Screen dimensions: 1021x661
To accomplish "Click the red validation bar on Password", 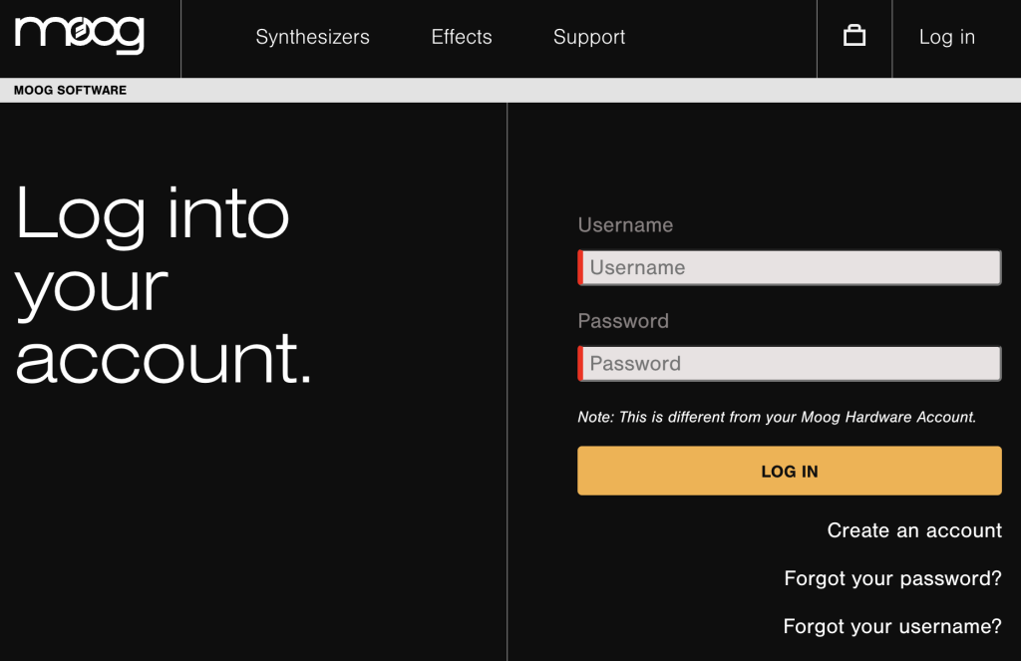I will coord(580,363).
